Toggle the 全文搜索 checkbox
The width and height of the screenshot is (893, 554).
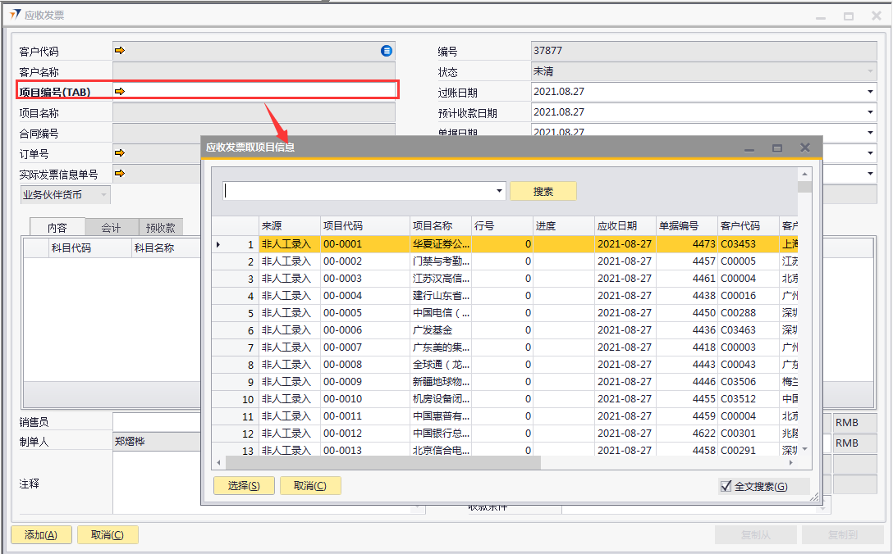click(726, 486)
